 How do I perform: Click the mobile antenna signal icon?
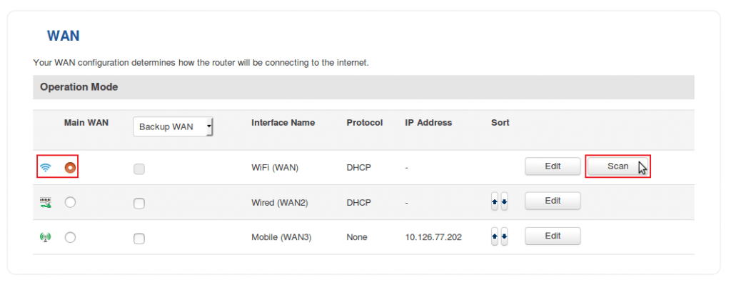pos(45,237)
